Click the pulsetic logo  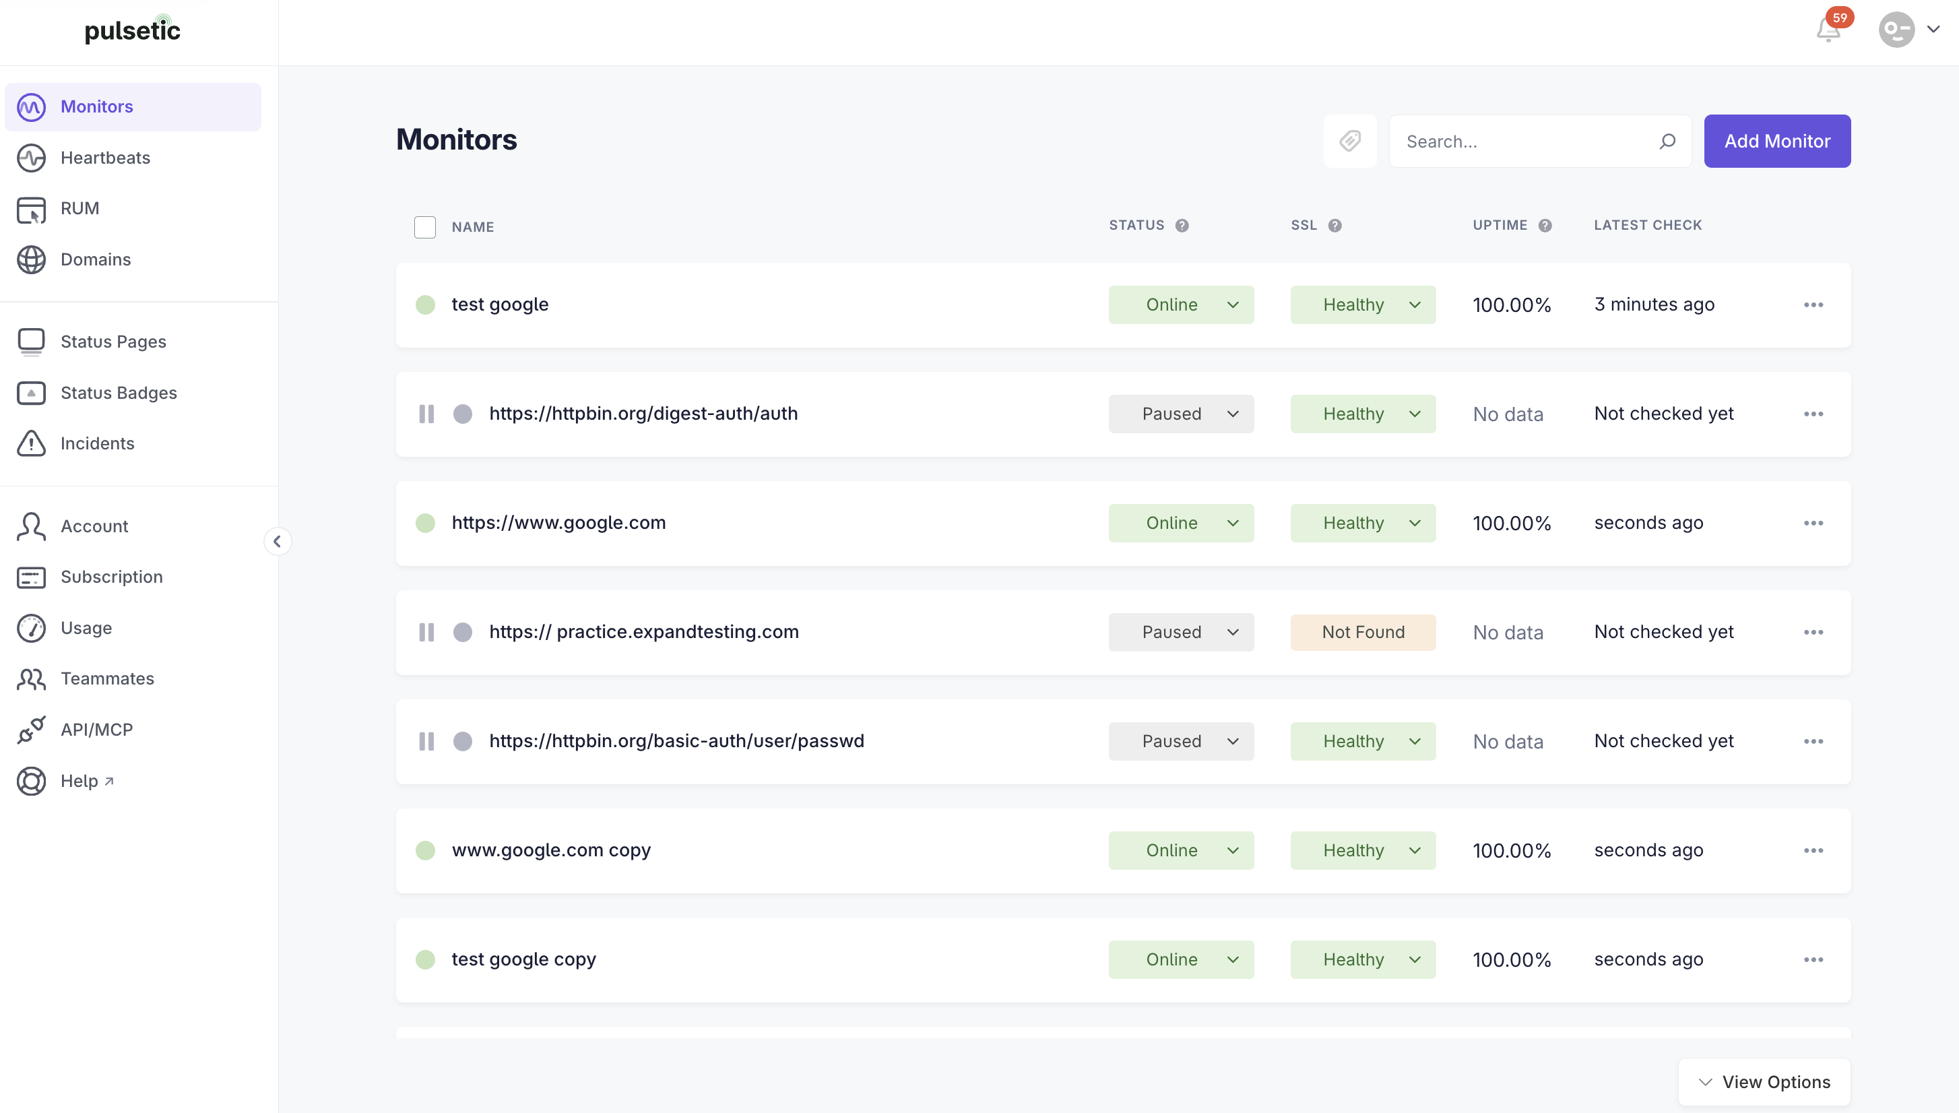[x=132, y=30]
